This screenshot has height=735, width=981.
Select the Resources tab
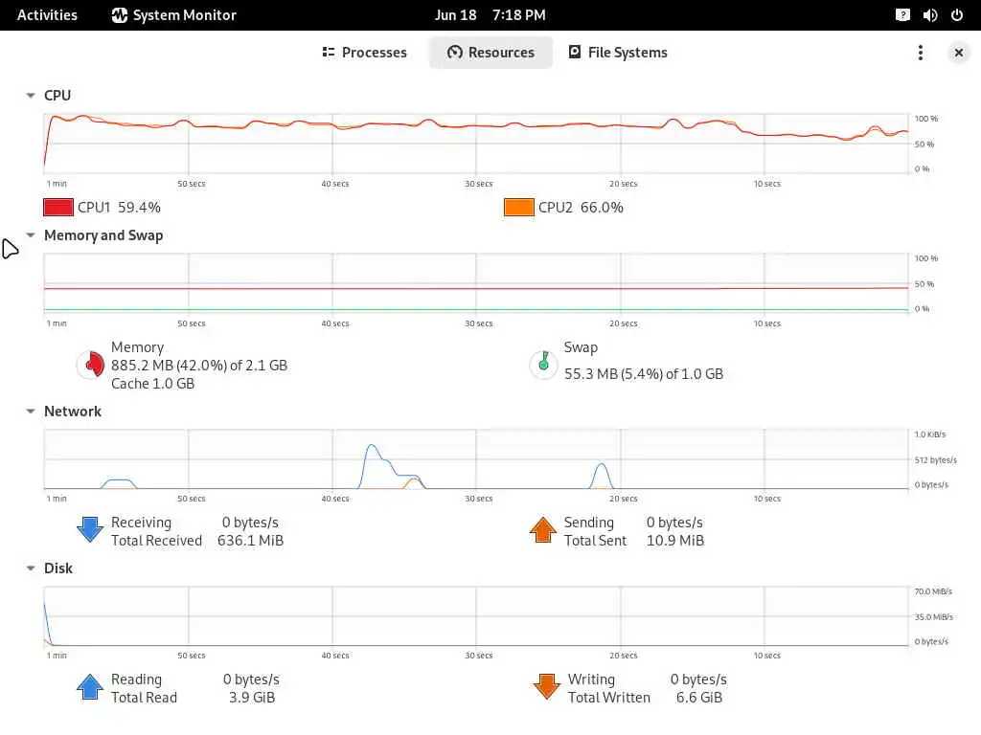coord(490,53)
